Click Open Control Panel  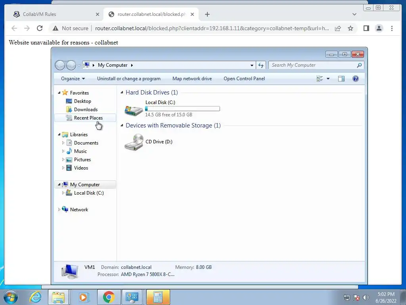tap(244, 79)
